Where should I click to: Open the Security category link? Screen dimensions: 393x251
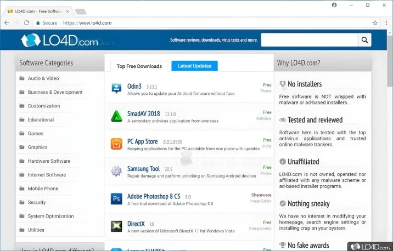pos(37,202)
